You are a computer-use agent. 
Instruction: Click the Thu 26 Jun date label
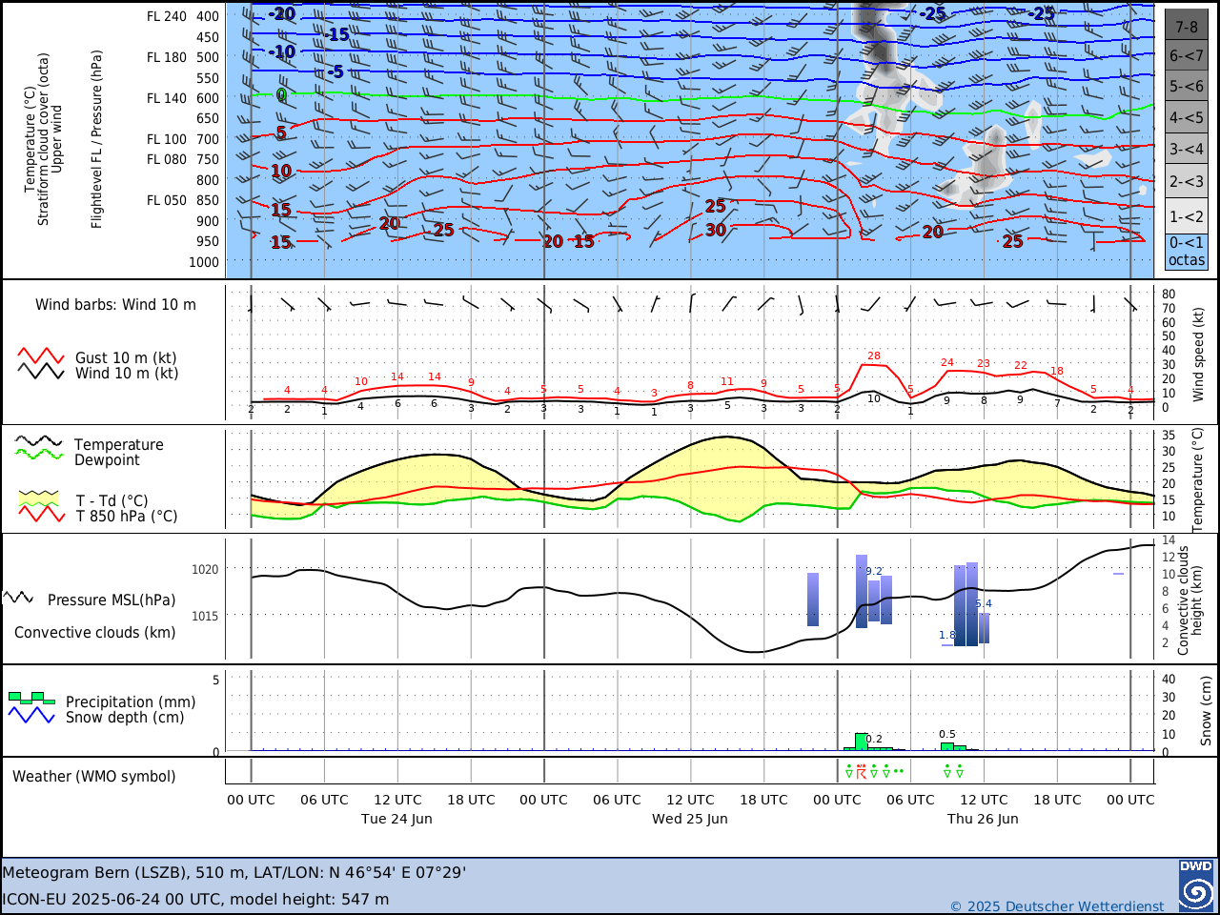click(x=983, y=819)
